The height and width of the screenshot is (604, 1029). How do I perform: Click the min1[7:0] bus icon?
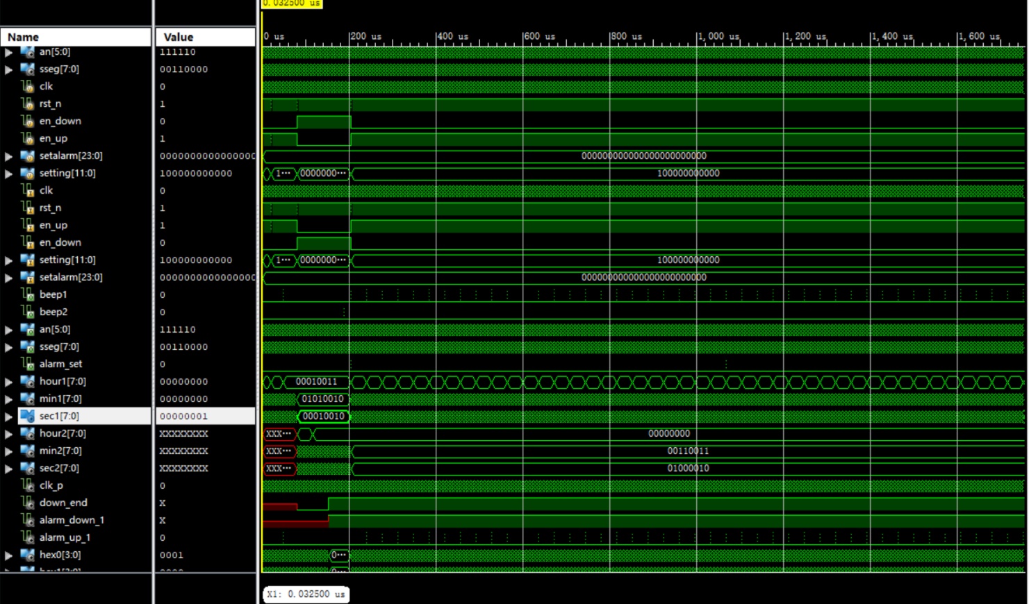click(x=28, y=399)
